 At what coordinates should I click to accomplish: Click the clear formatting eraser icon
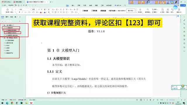click(49, 9)
